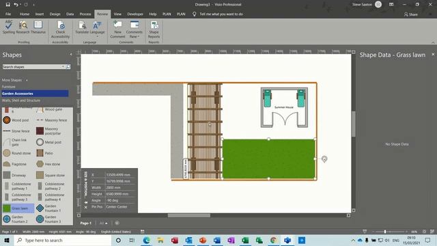The height and width of the screenshot is (246, 437).
Task: Click the shape search magnifier button
Action: tap(68, 67)
